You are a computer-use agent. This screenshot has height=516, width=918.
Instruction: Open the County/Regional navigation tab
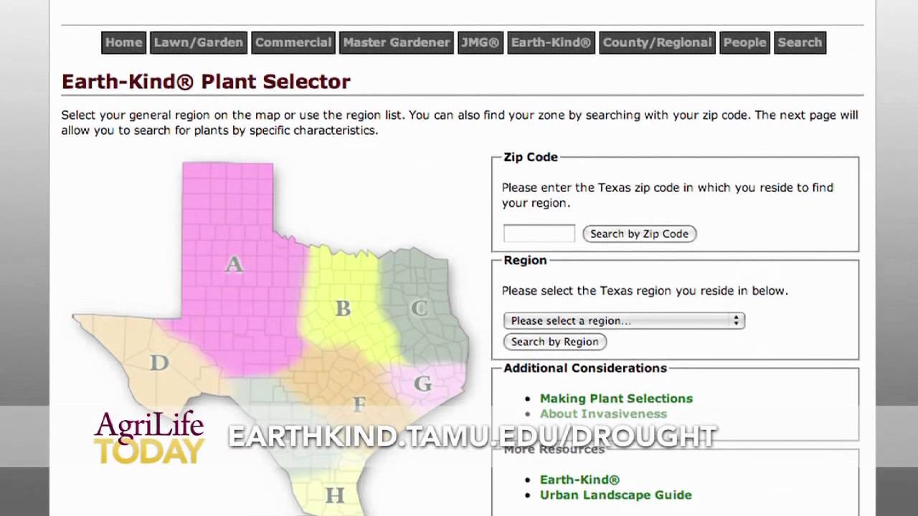[657, 42]
